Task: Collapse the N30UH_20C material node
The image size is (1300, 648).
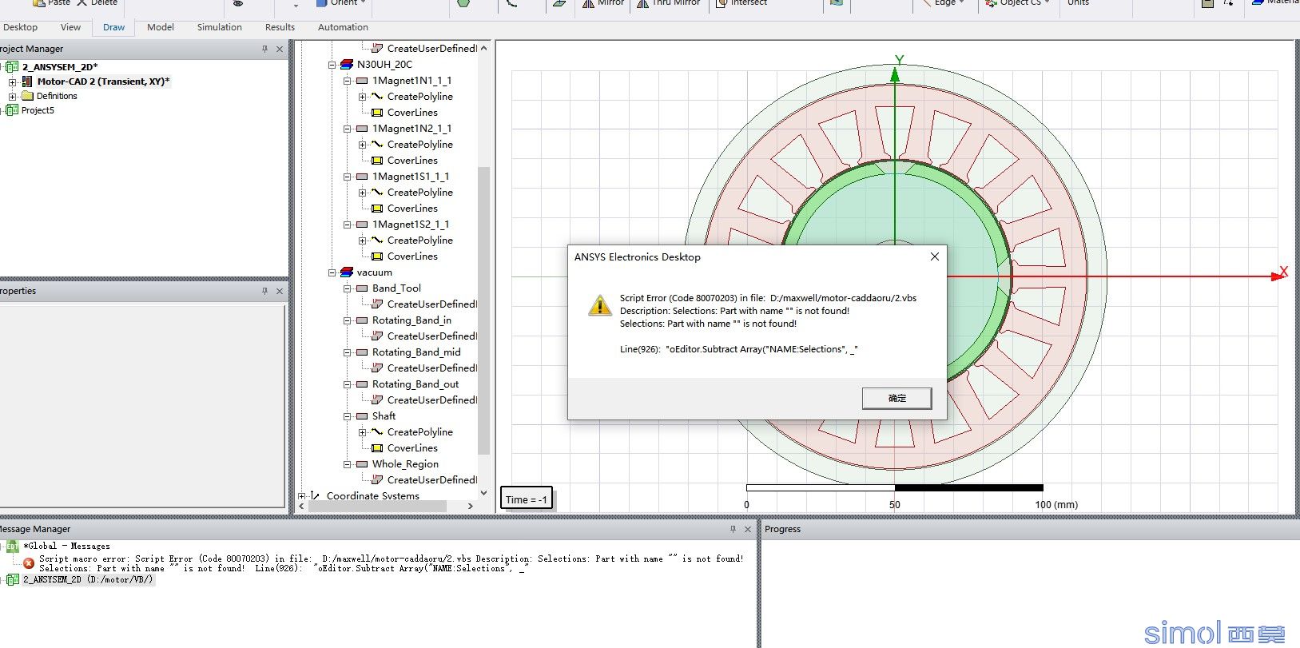Action: [x=332, y=65]
